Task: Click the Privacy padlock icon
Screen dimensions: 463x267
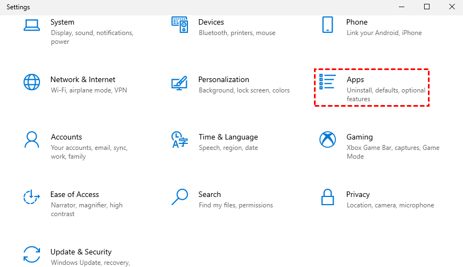Action: click(328, 198)
